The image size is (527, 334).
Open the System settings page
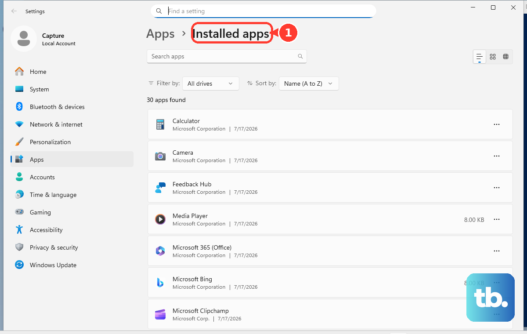click(x=72, y=89)
